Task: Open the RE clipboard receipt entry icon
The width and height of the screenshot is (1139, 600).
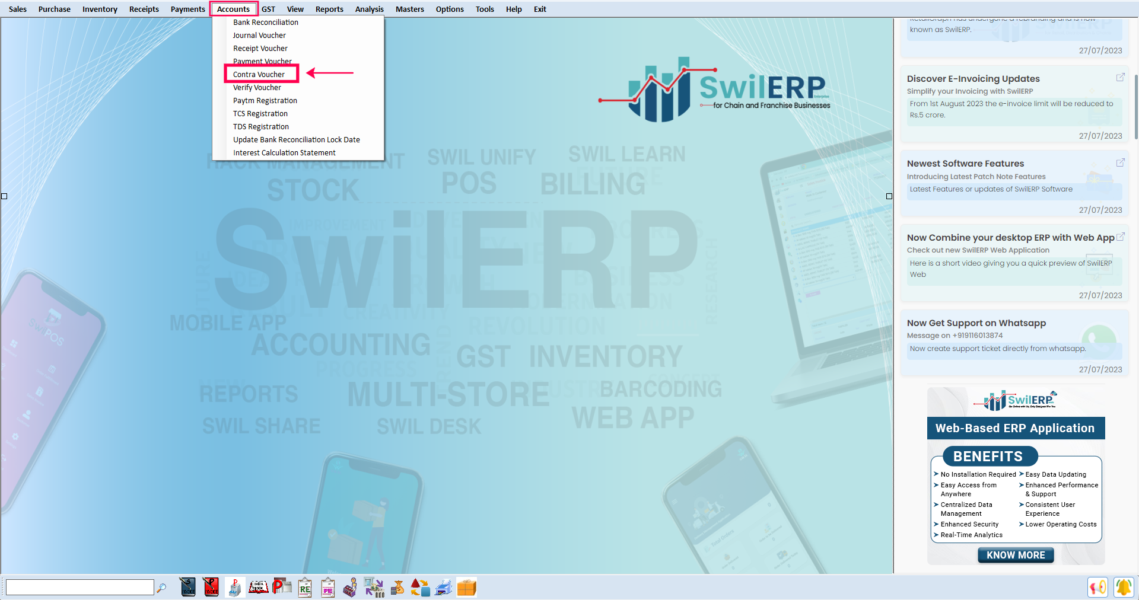Action: click(x=305, y=587)
